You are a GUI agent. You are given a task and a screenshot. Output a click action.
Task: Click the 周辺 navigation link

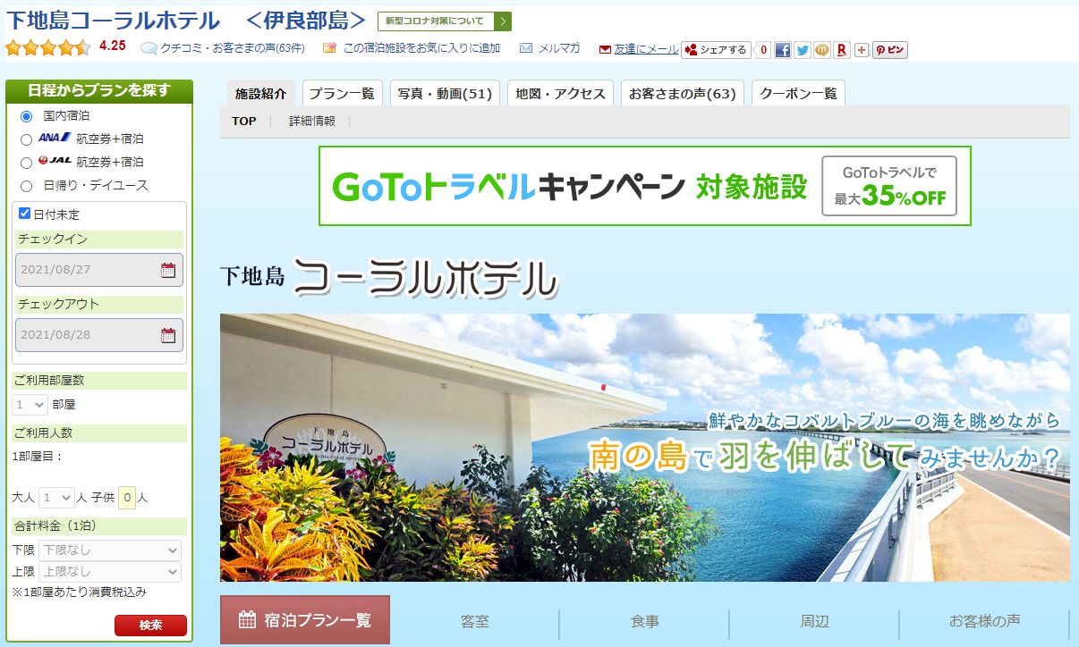(814, 621)
